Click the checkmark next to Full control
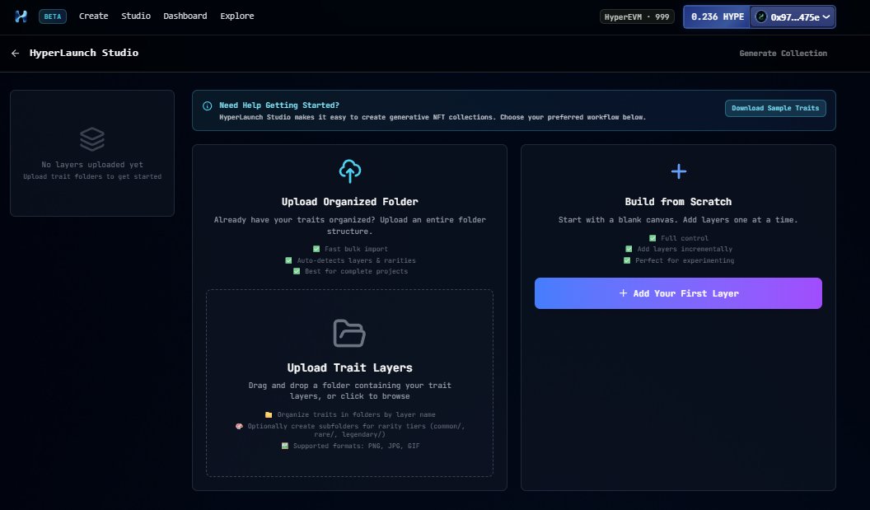The image size is (870, 510). click(652, 238)
